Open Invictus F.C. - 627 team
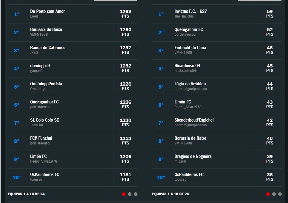 [x=191, y=11]
